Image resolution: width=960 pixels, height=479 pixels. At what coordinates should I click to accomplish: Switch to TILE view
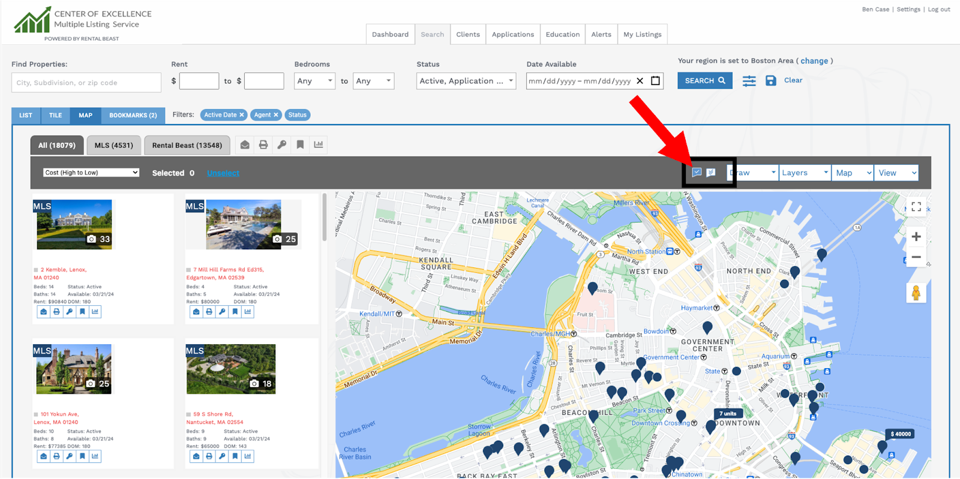(56, 115)
